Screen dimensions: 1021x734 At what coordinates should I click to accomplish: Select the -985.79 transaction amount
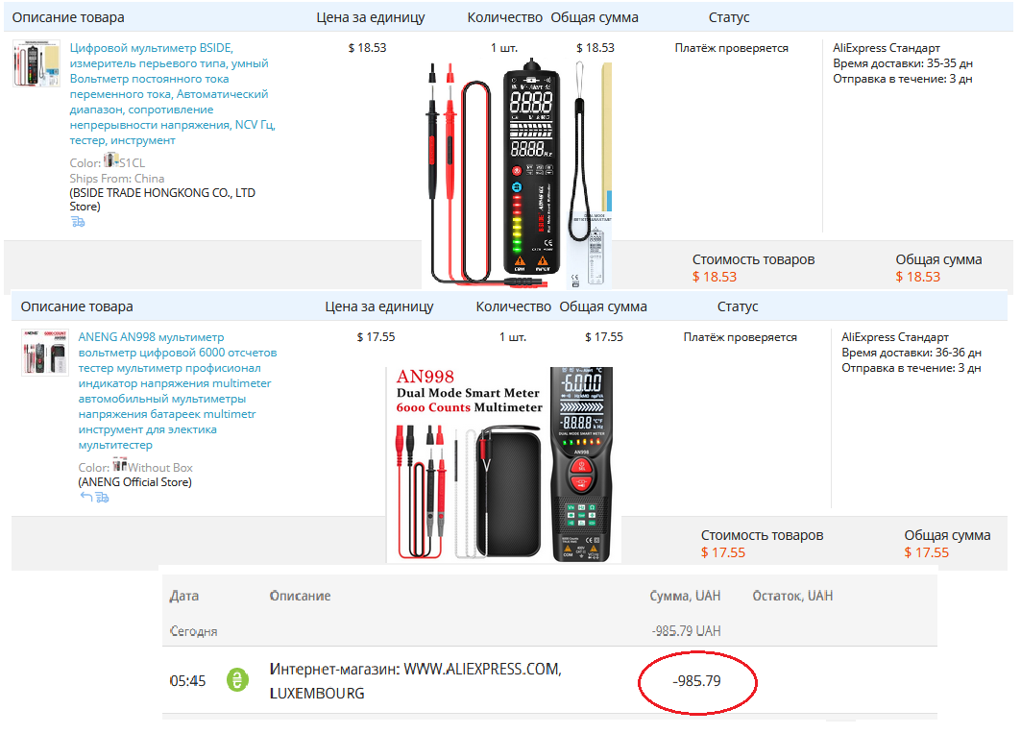[696, 680]
